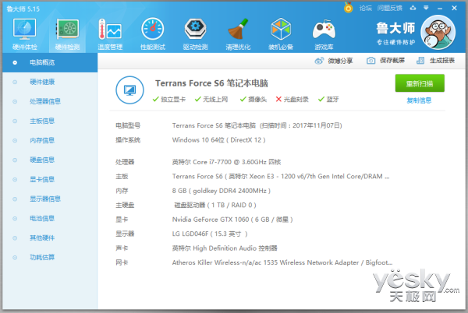
Task: Open the 功耗估算 sidebar item
Action: tap(42, 257)
